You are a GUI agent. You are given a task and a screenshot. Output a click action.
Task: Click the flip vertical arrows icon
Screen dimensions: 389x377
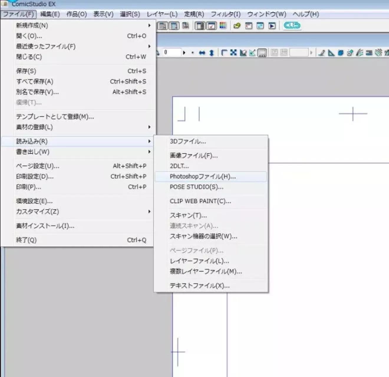[212, 53]
